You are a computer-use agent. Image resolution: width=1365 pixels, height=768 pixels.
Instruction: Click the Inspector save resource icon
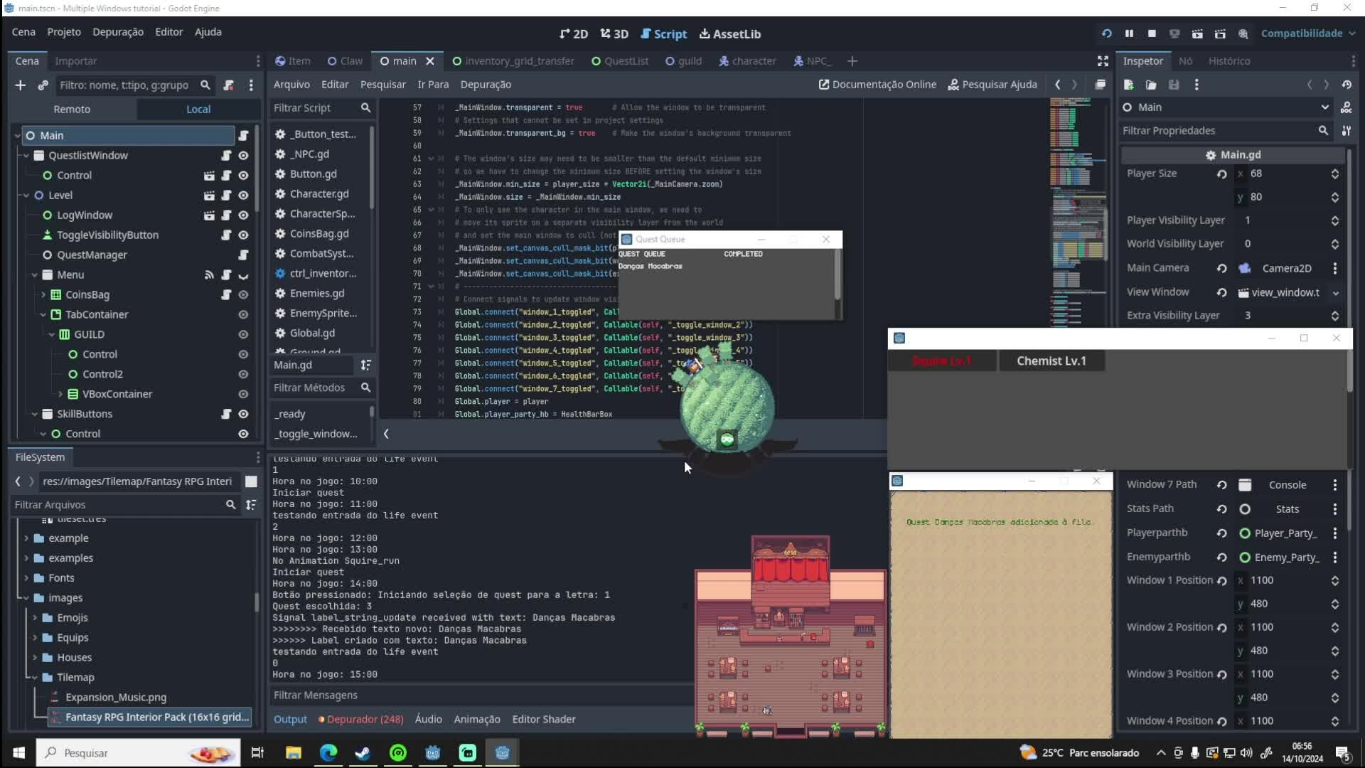point(1174,85)
